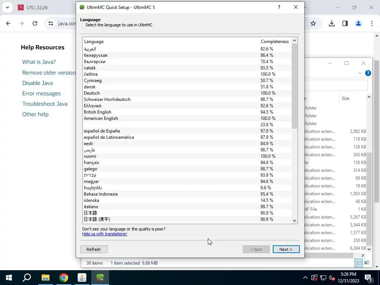The width and height of the screenshot is (380, 285).
Task: Select suomi language
Action: 187,156
